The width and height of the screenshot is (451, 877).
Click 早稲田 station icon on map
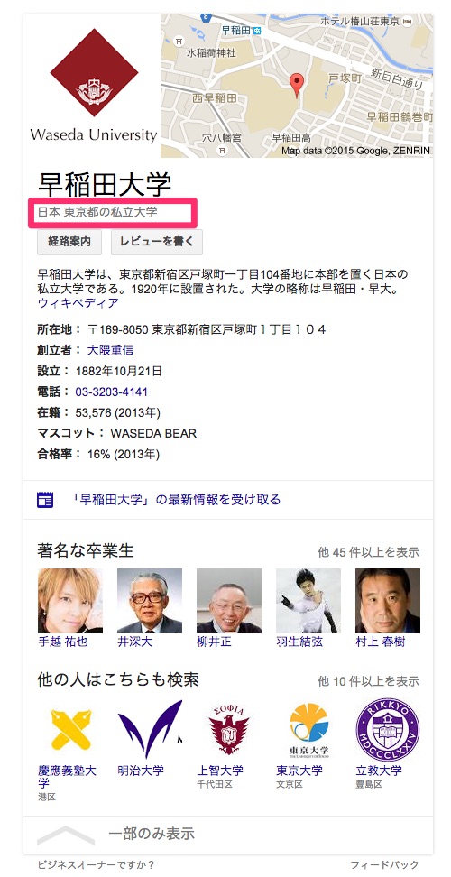256,30
